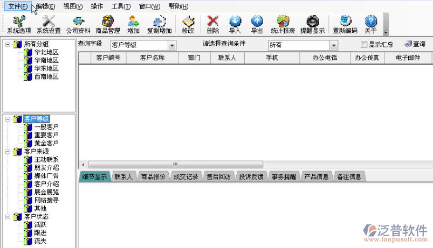Click the 查询 search button
The image size is (433, 248).
[x=415, y=44]
